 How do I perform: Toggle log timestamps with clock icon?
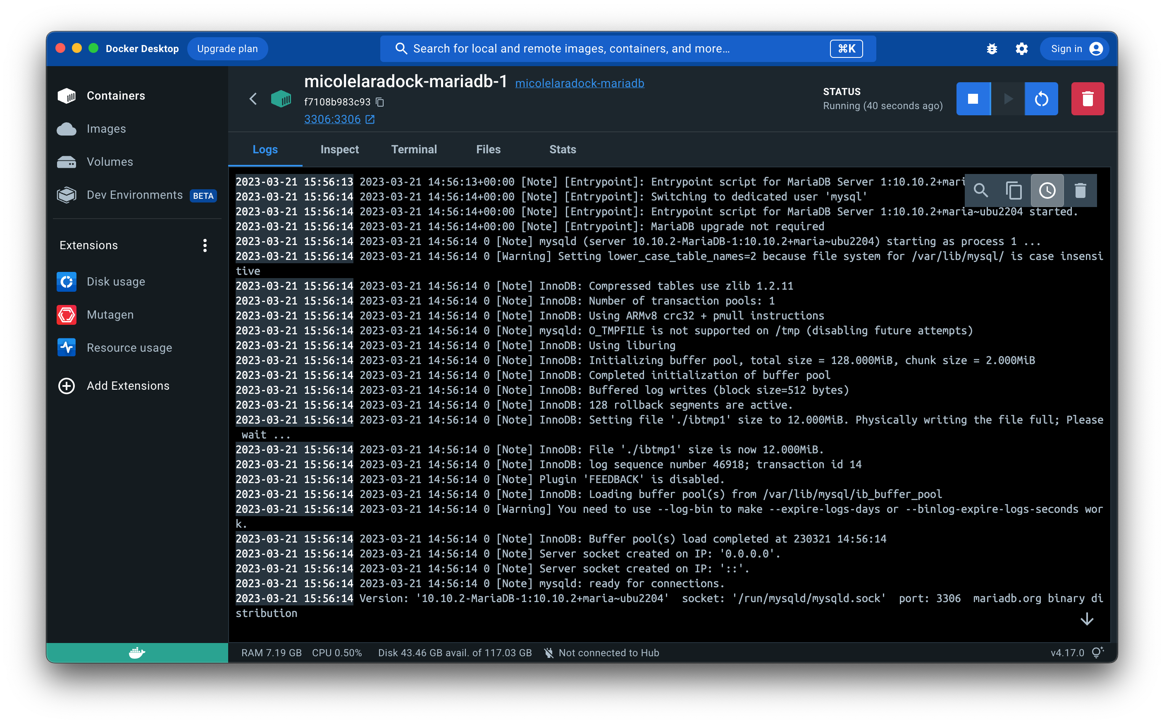[1047, 191]
